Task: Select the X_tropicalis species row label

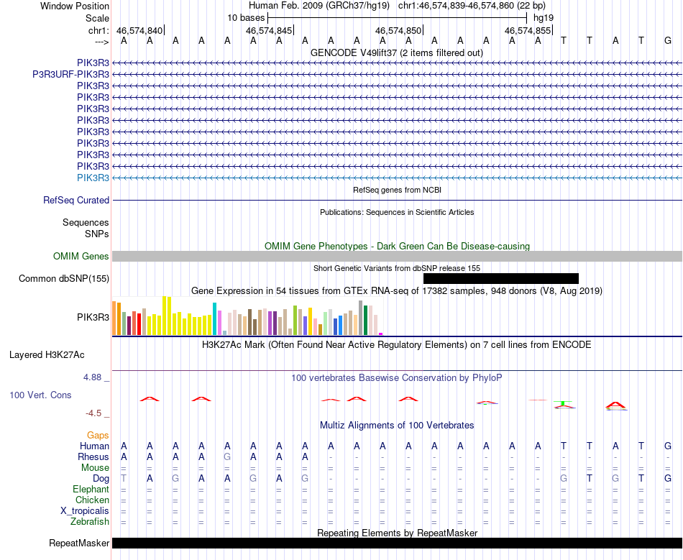Action: tap(85, 511)
